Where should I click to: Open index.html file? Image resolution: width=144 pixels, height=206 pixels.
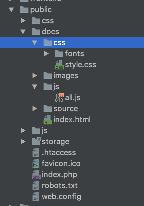[x=72, y=120]
